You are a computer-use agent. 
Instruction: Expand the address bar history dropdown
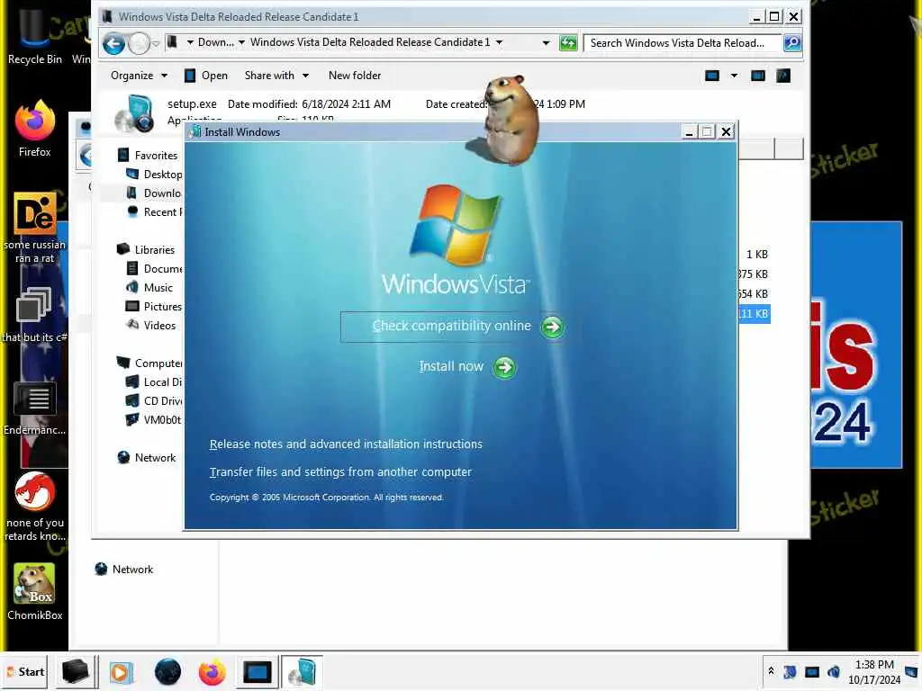(x=546, y=43)
